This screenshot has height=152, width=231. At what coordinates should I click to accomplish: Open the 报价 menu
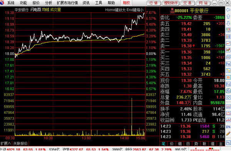tap(36, 3)
